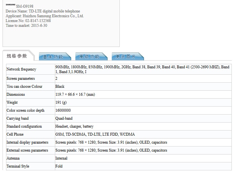Screen dimensions: 235x172
Task: Click the External screen parameters value
Action: coord(111,150)
